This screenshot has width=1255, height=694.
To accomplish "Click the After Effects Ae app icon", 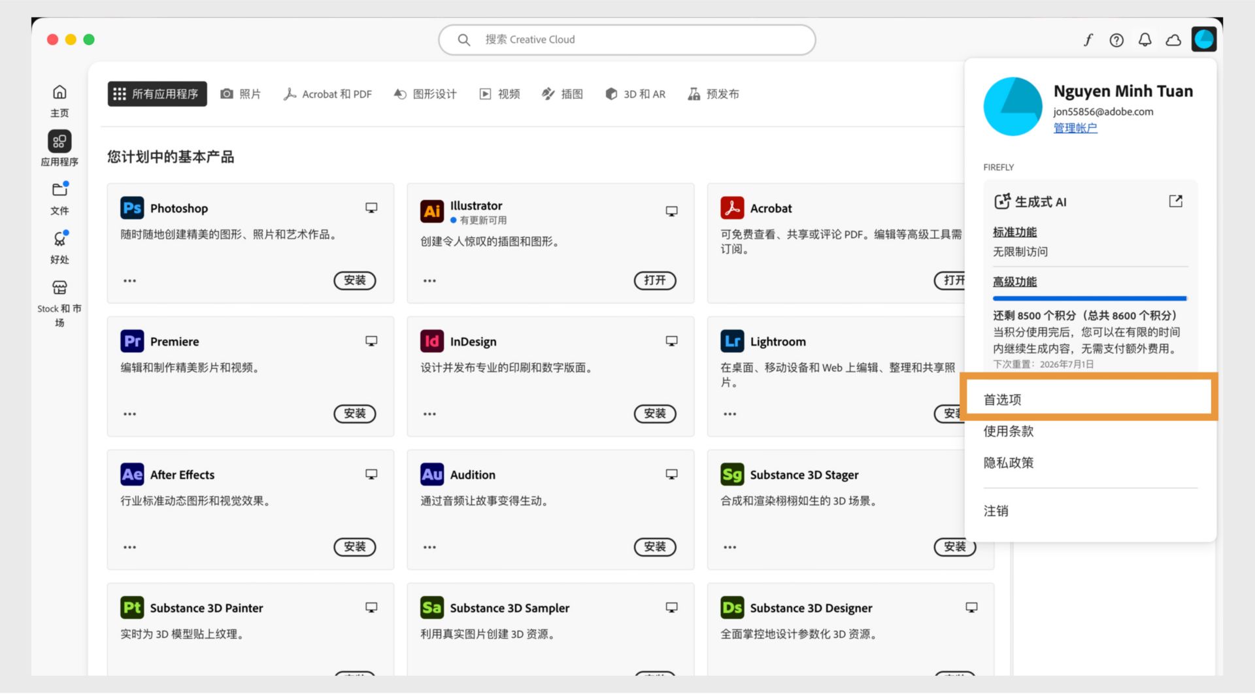I will point(132,474).
